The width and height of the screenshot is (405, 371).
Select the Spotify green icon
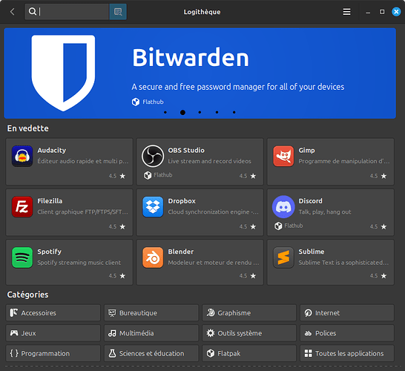pos(22,257)
